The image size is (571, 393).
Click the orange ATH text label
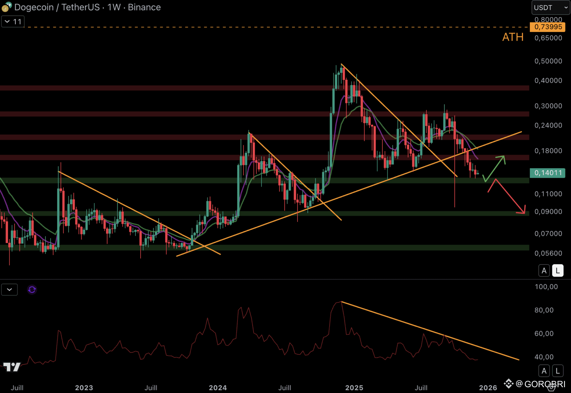tap(513, 37)
